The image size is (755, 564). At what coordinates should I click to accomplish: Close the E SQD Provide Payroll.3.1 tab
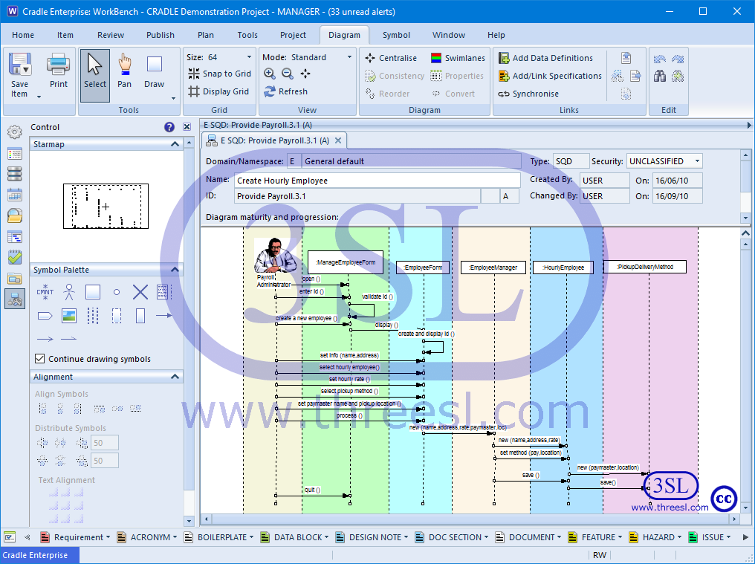338,140
